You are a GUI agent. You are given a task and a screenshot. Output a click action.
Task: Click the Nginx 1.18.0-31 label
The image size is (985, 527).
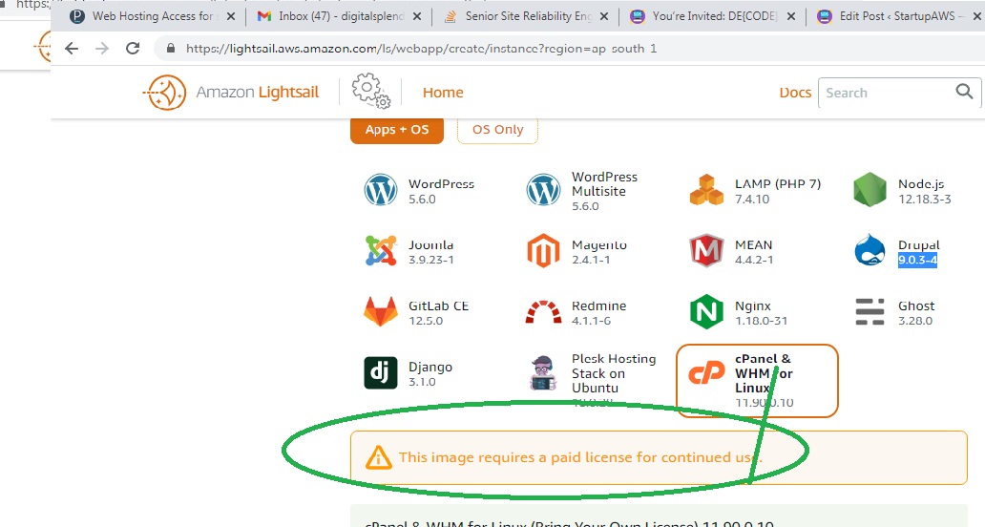[x=761, y=313]
